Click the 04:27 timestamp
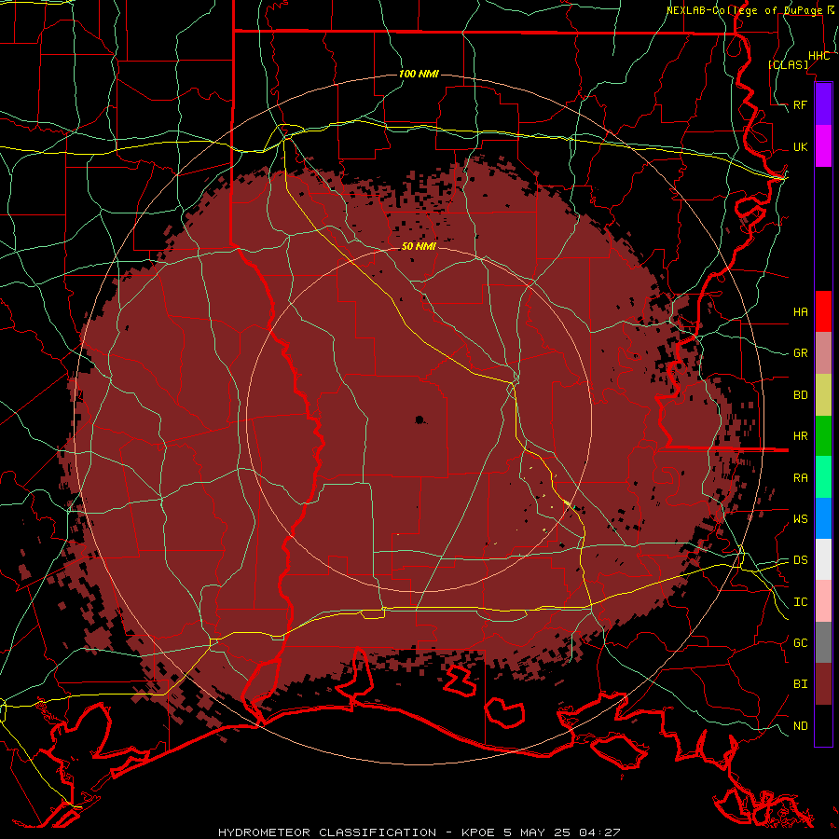839x839 pixels. (599, 832)
